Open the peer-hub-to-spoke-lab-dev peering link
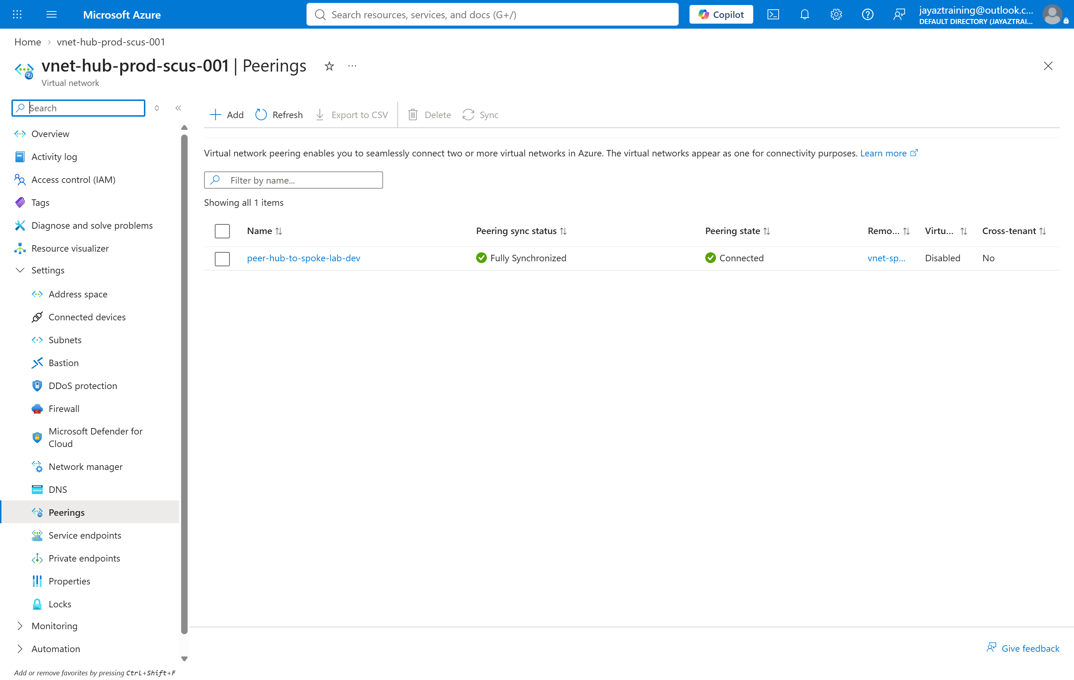 303,258
